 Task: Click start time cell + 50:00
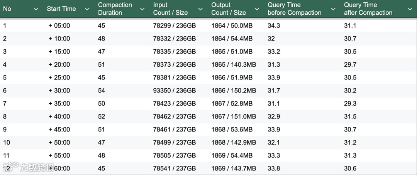(x=59, y=143)
